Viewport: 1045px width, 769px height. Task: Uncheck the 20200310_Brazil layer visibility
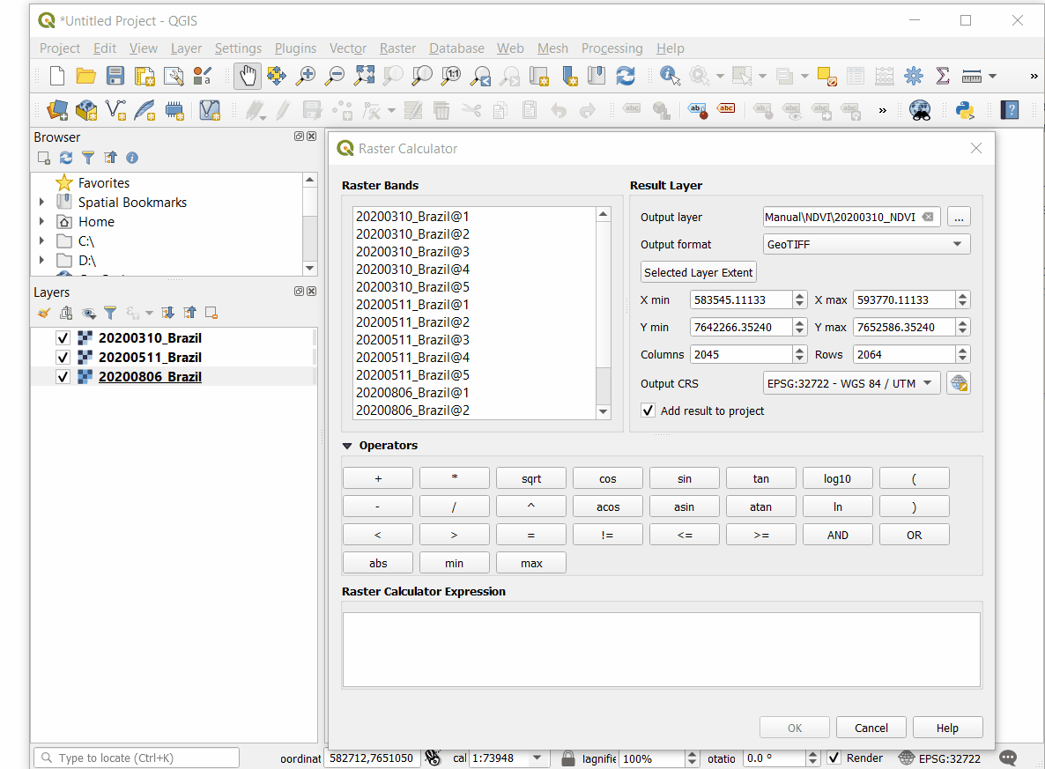[x=63, y=338]
